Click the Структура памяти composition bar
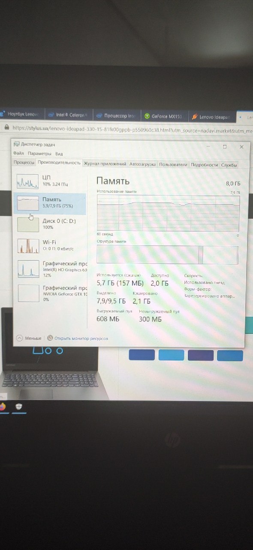This screenshot has height=550, width=253. click(167, 255)
